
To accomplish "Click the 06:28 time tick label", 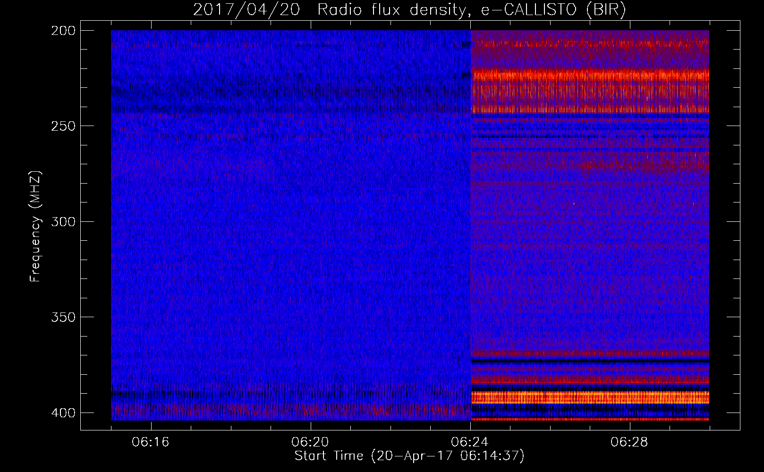I will (629, 442).
